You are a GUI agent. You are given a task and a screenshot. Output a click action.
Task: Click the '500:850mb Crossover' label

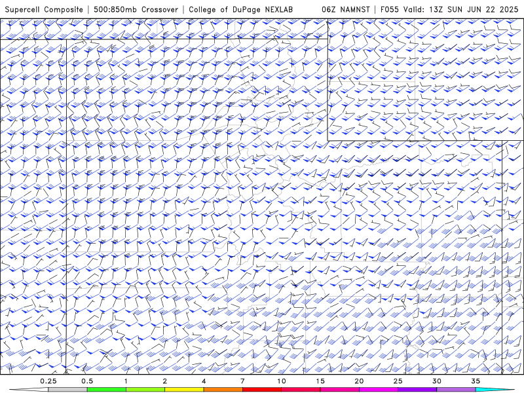(x=136, y=10)
